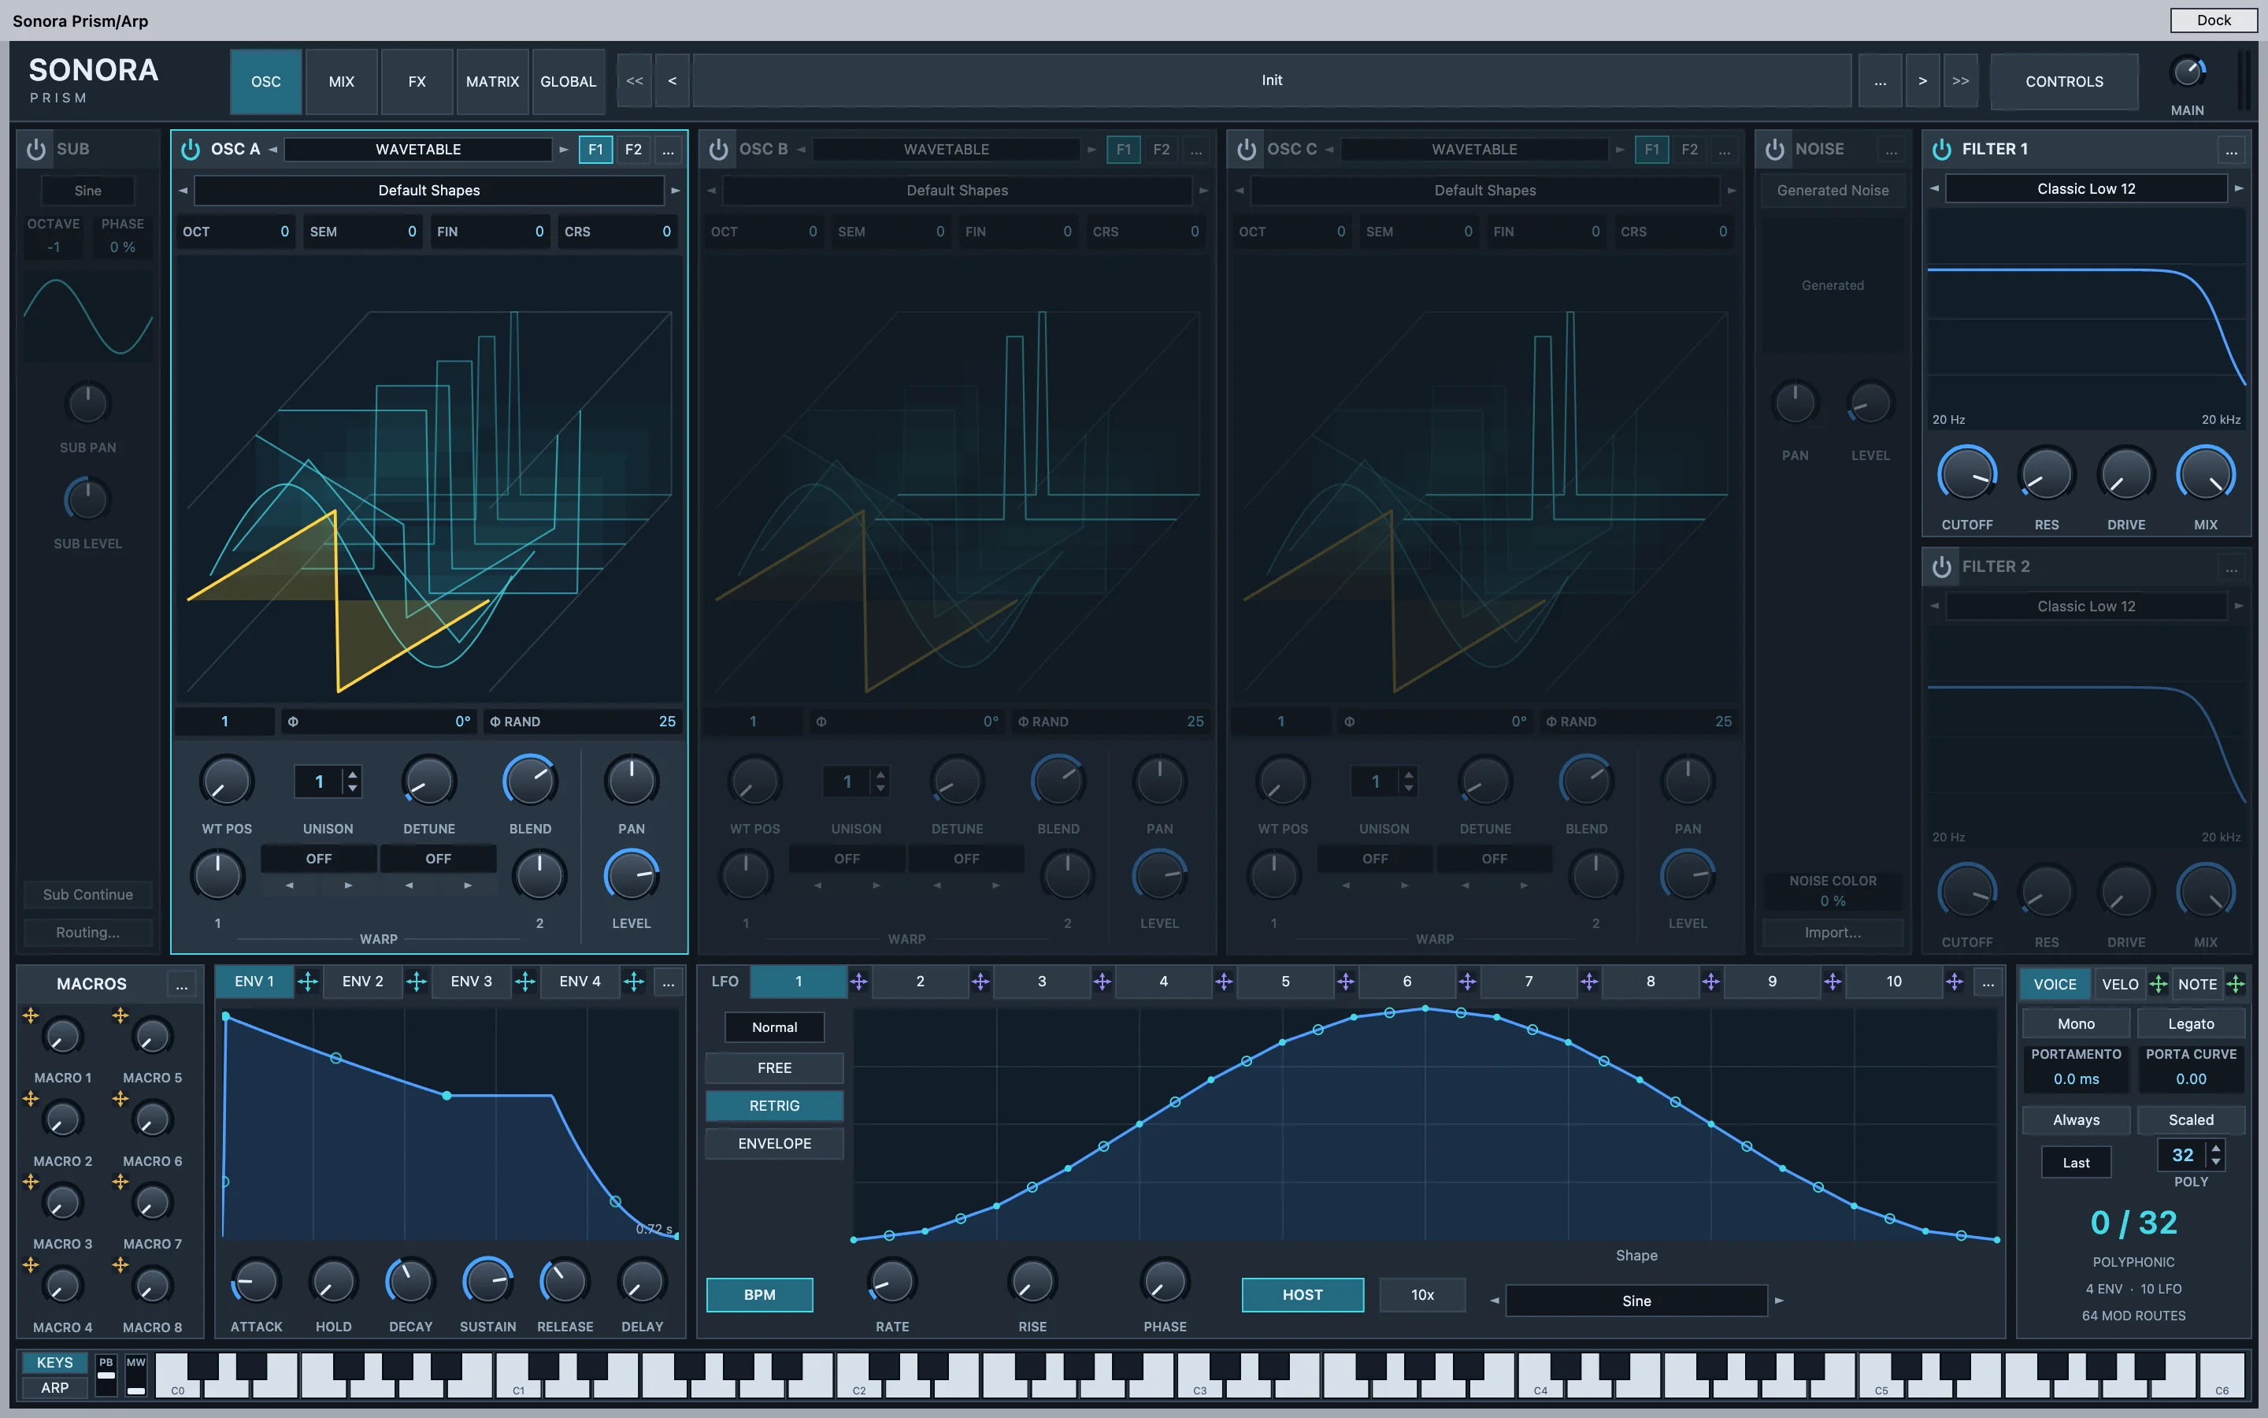The image size is (2268, 1418).
Task: Click the ENV 4 modulation drag icon
Action: (x=633, y=982)
